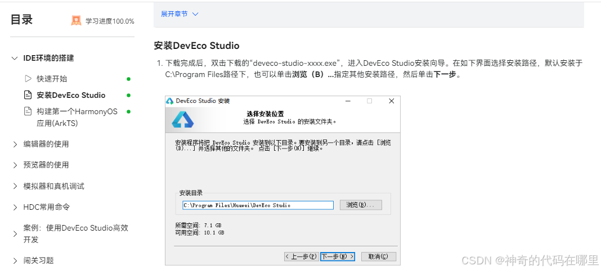Click 浏览(B)... button in the installer

(361, 205)
